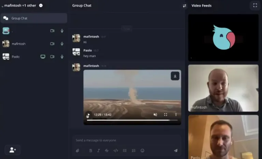Viewport: 262px width, 159px height.
Task: Toggle Paolo's microphone icon
Action: [62, 57]
